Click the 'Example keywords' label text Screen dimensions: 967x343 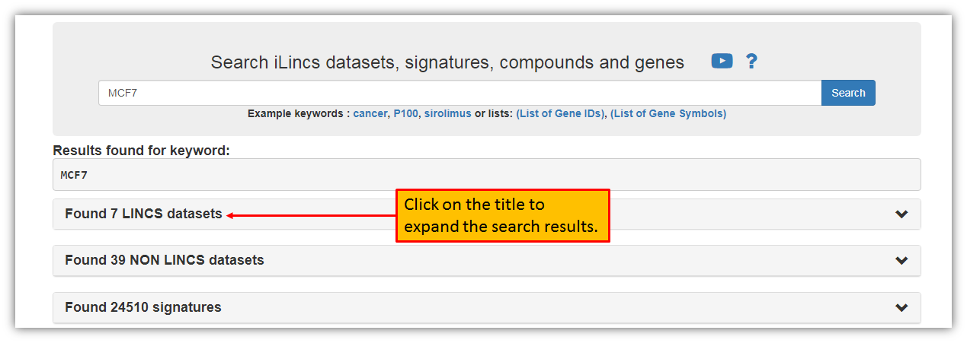point(298,114)
